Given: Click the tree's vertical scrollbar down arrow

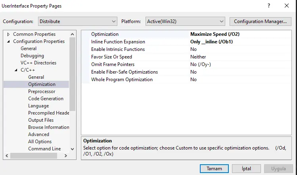Looking at the screenshot, I should click(x=72, y=149).
